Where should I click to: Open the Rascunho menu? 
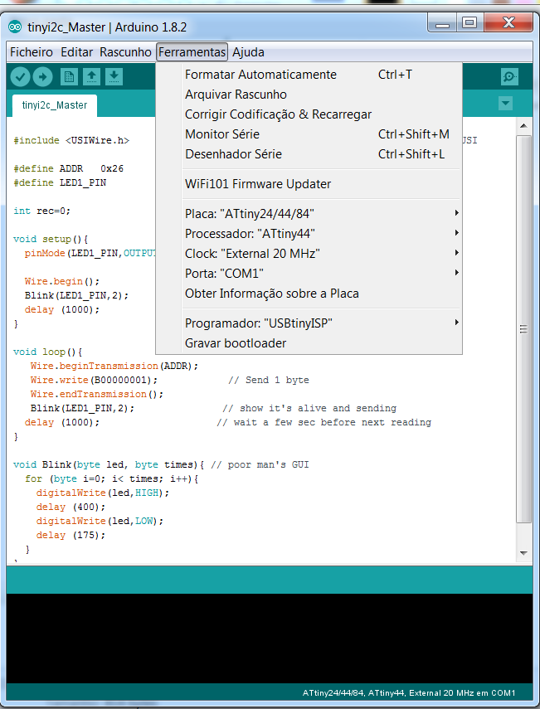click(125, 52)
